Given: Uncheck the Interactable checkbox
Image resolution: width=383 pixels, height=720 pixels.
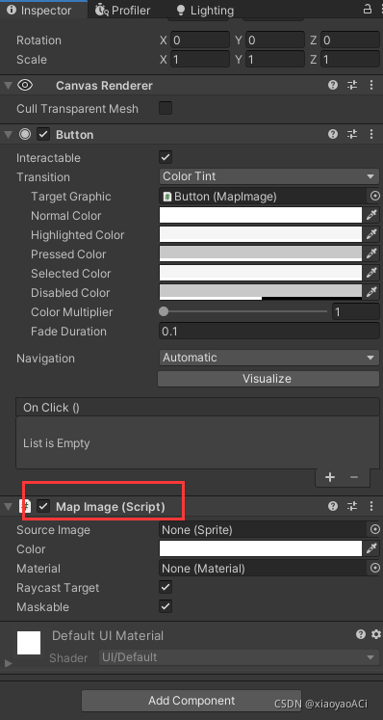Looking at the screenshot, I should point(166,157).
